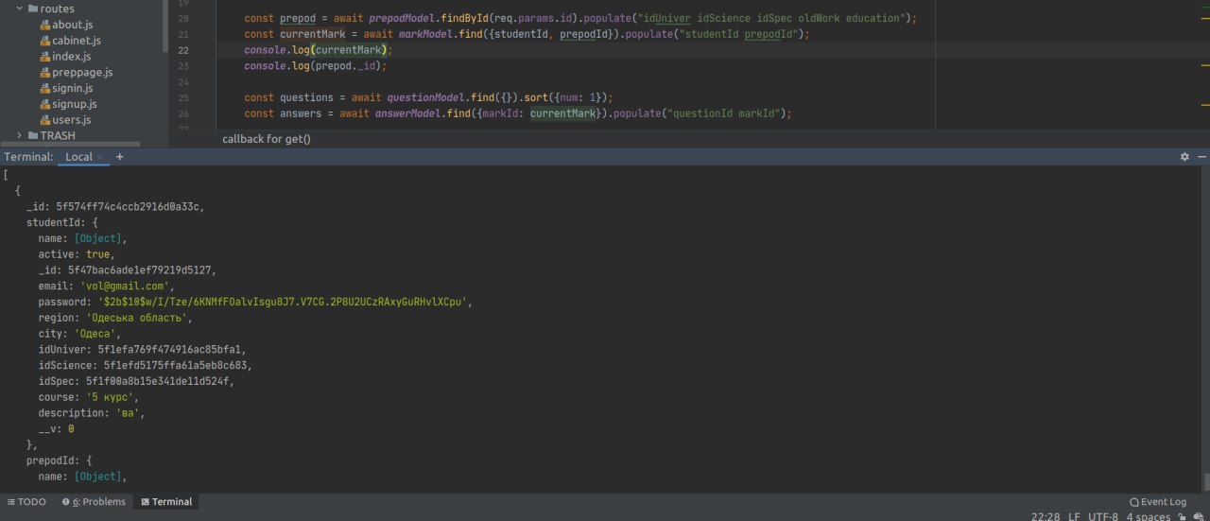
Task: Open users.js file
Action: point(72,120)
